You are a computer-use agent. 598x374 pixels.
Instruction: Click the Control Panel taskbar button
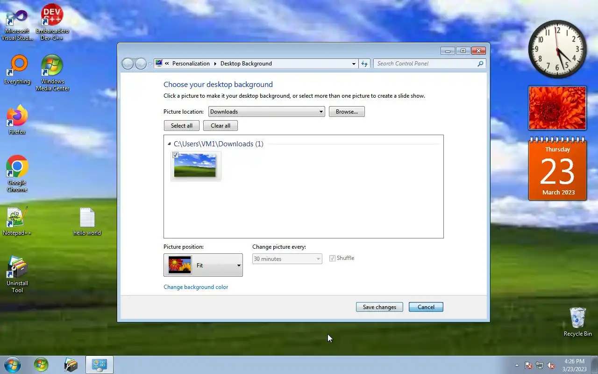tap(100, 365)
